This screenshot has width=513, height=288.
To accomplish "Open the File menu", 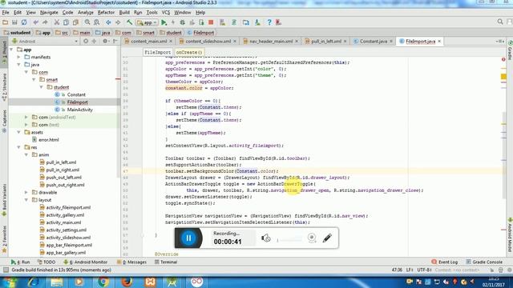I will point(6,13).
